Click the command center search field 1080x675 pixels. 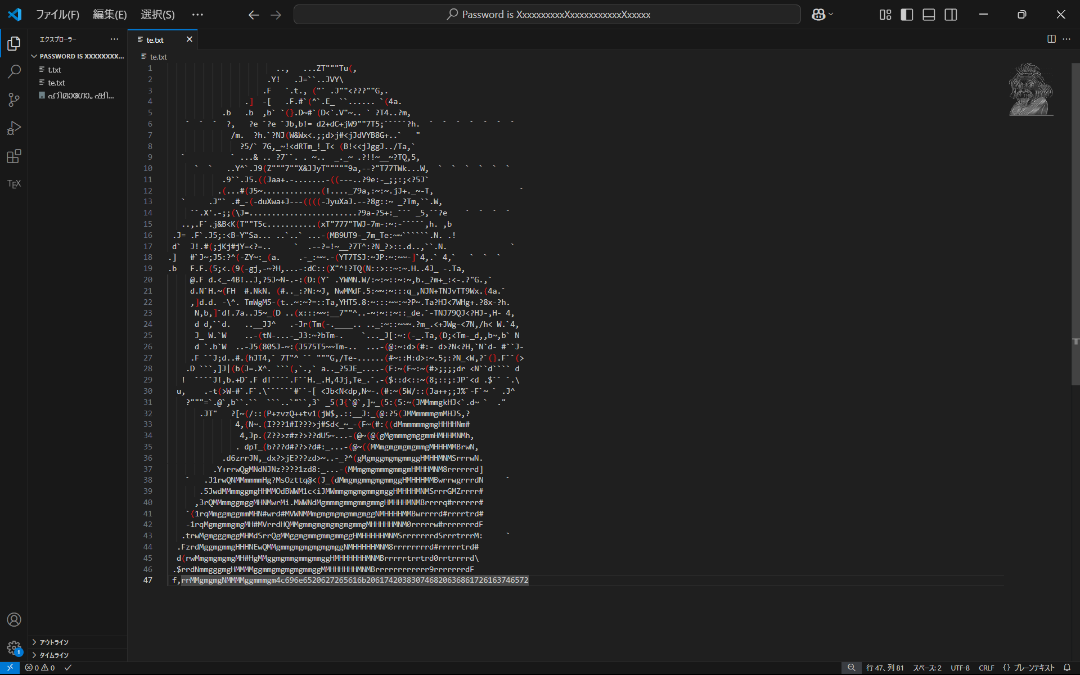547,15
